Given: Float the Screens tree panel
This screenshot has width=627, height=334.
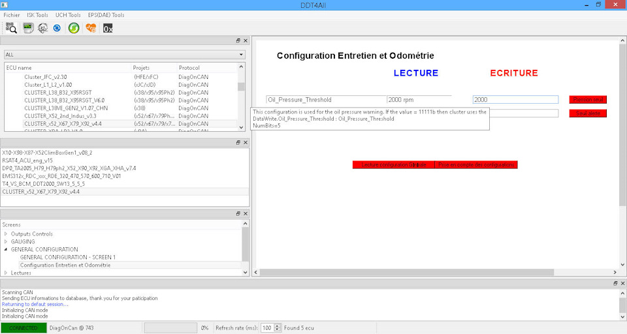Looking at the screenshot, I should click(238, 214).
